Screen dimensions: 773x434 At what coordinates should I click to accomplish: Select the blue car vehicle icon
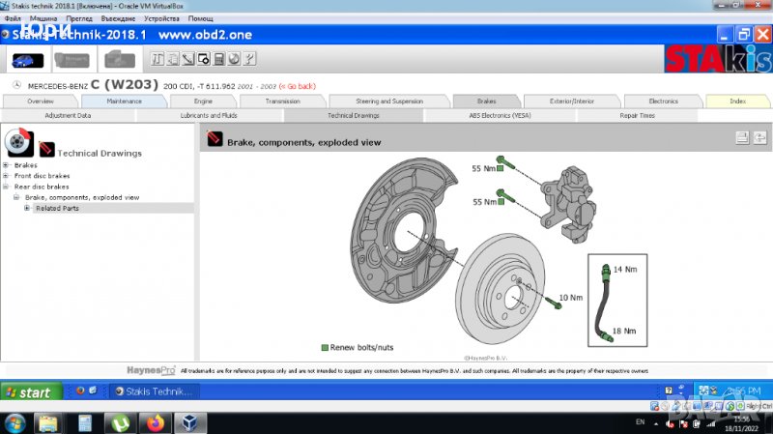pyautogui.click(x=25, y=60)
